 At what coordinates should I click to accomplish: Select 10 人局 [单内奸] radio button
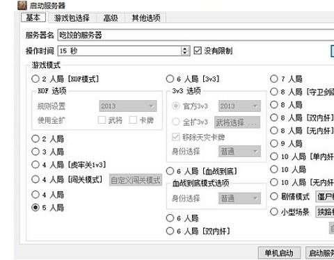click(273, 156)
